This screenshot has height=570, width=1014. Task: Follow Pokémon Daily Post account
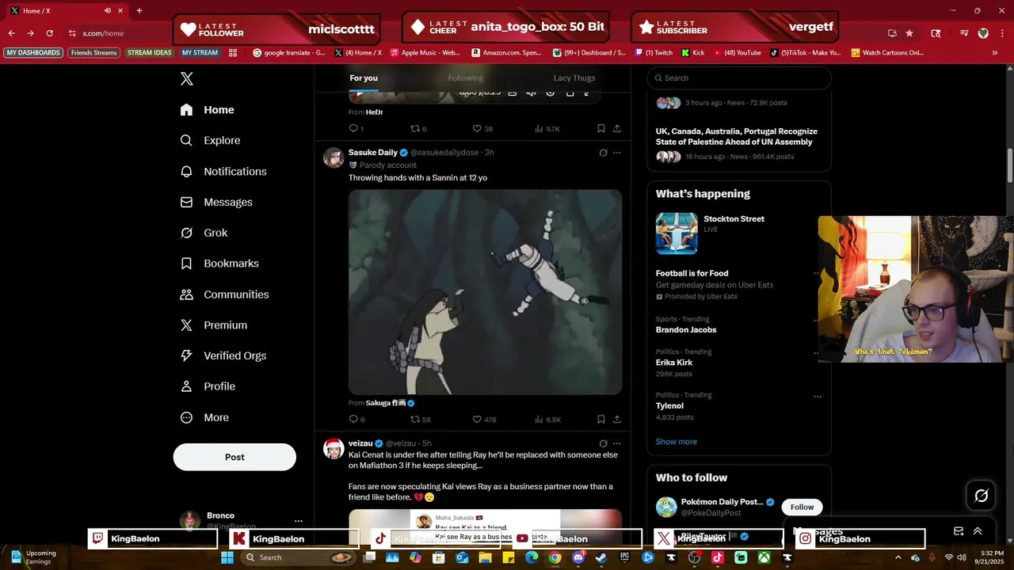802,507
